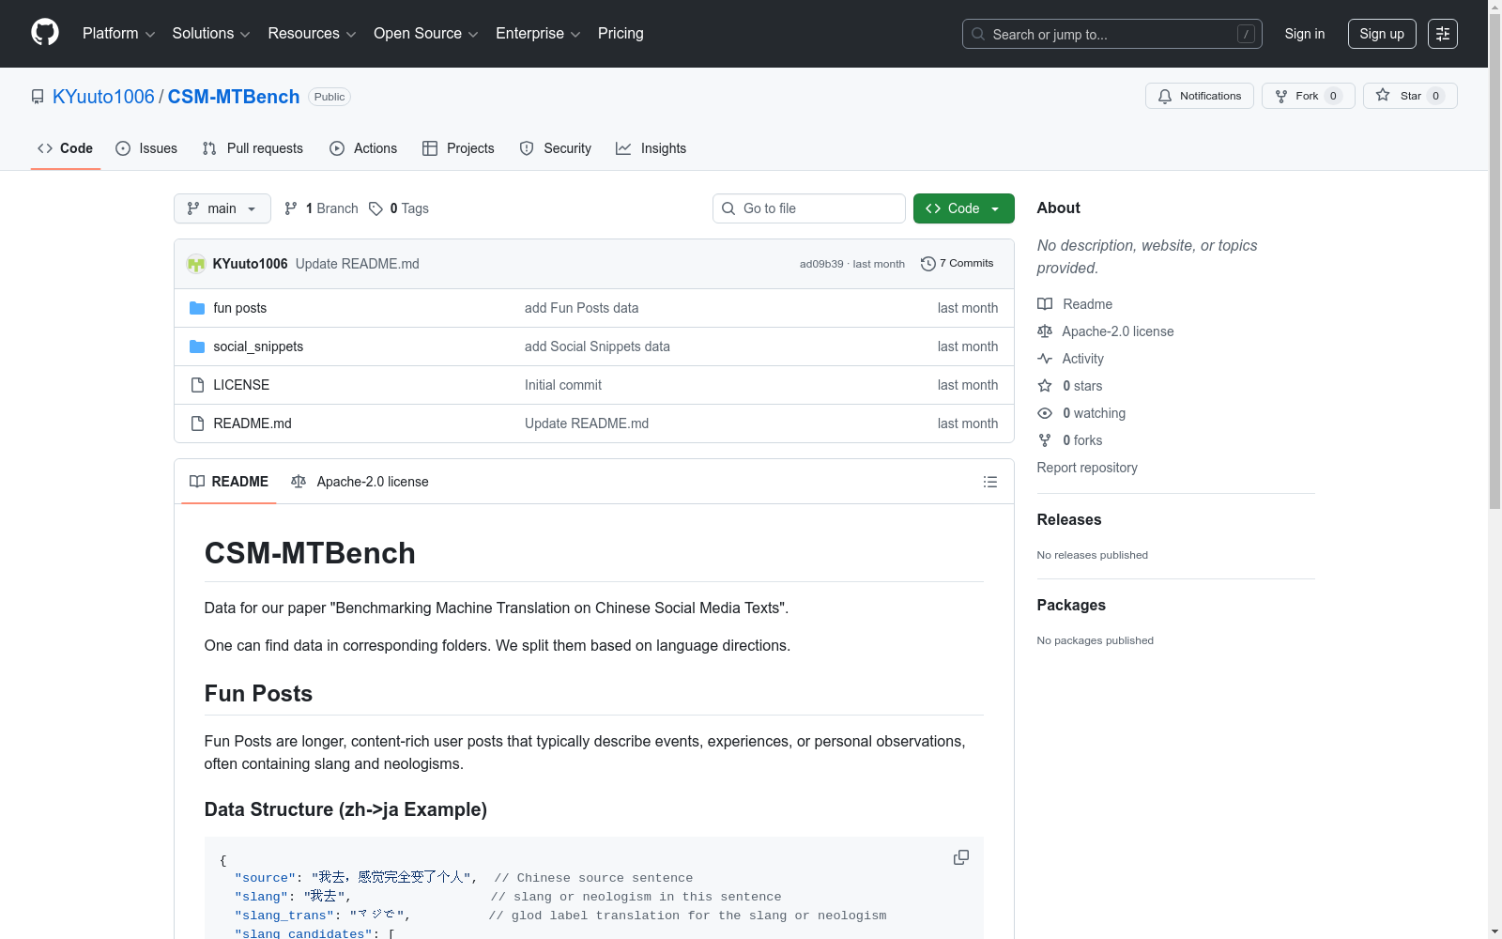Click the outline icon in README header
The image size is (1502, 939).
(x=990, y=482)
